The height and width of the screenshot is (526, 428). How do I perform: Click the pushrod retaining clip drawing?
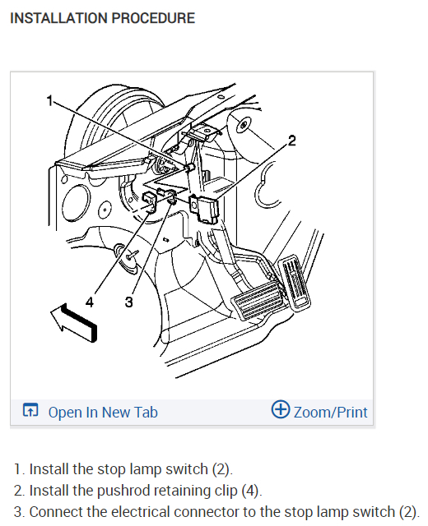(150, 201)
